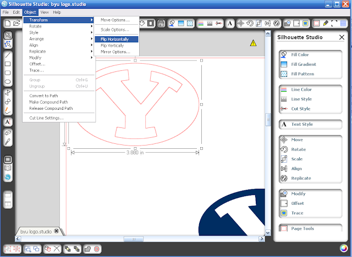352x257 pixels.
Task: Click the Group selected shapes bottom icon
Action: point(8,249)
